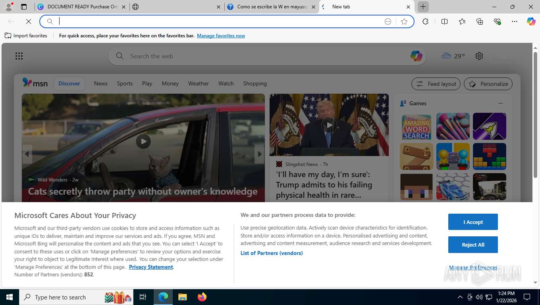Open the pixel face game thumbnail
The width and height of the screenshot is (540, 305).
(x=417, y=187)
